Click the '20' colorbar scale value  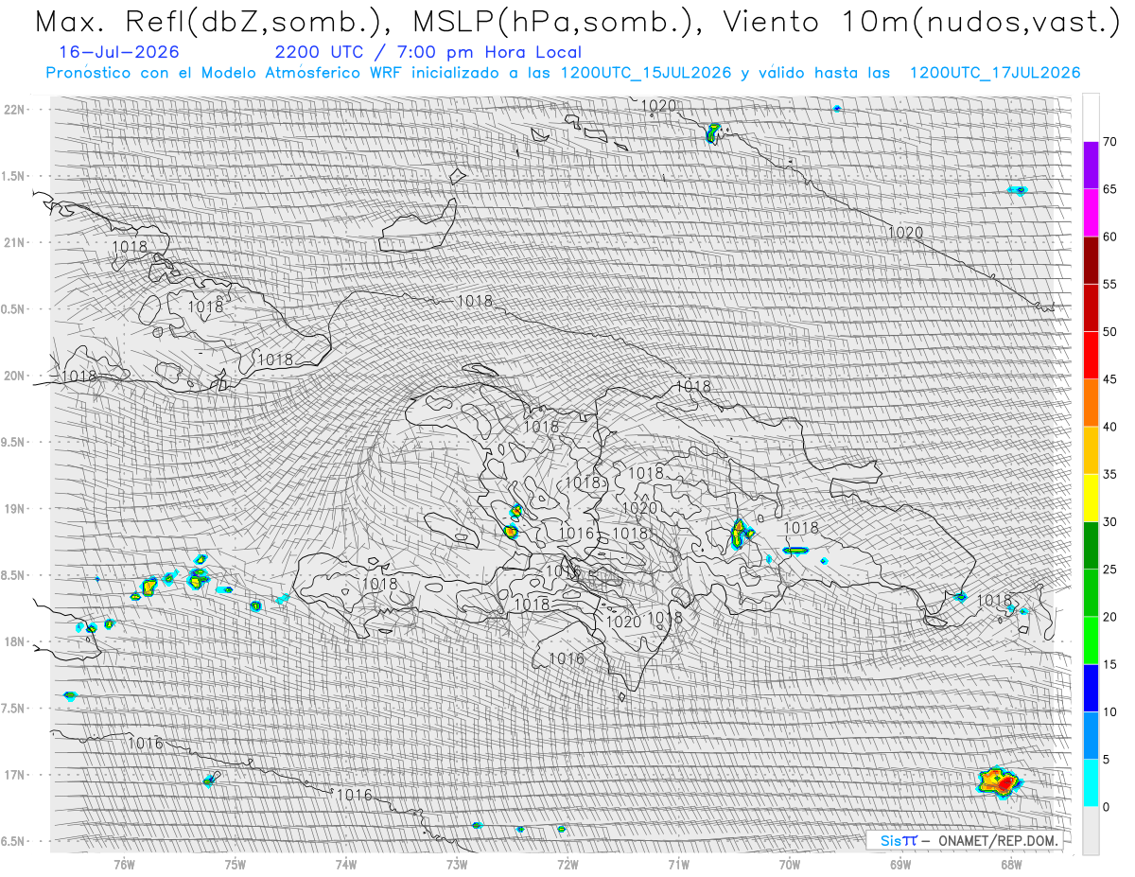click(x=1110, y=617)
